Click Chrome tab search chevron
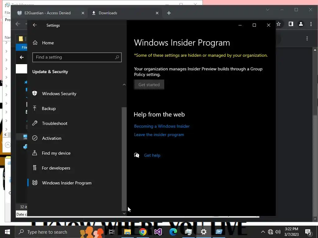The image size is (318, 238). [x=267, y=10]
